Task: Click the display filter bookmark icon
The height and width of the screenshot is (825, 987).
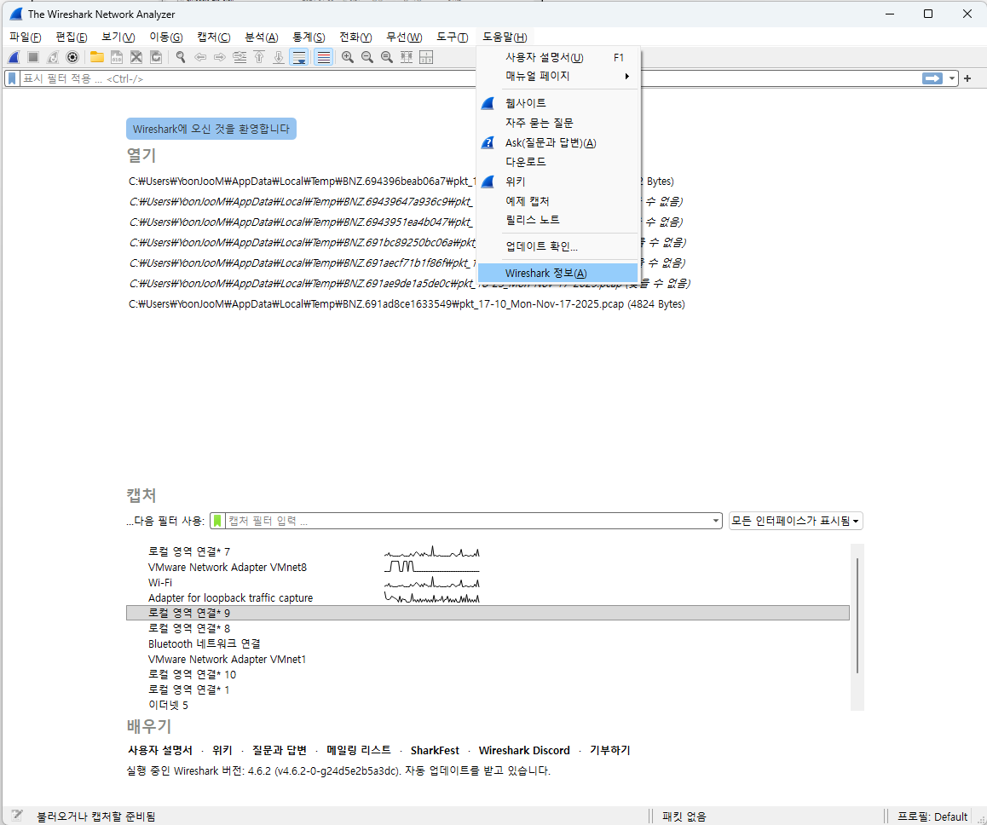Action: (x=12, y=78)
